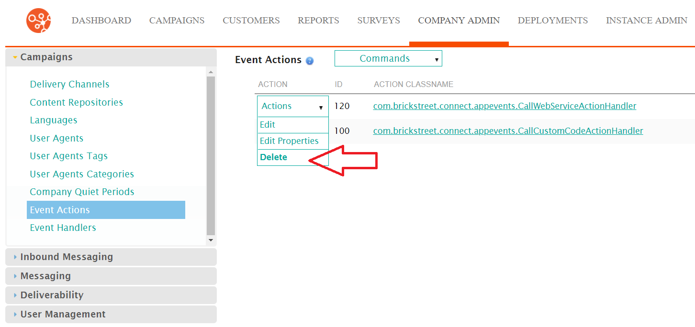Click the orange network logo icon

(x=39, y=21)
